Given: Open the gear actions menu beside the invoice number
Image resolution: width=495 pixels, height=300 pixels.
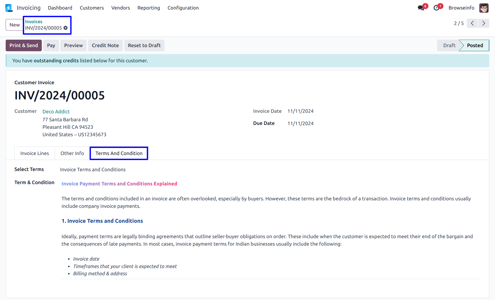Looking at the screenshot, I should (x=66, y=28).
